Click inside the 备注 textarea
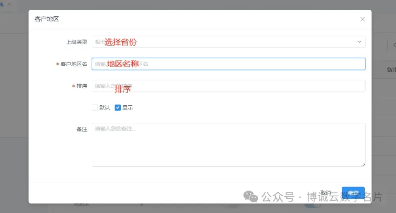The image size is (396, 213). 228,145
